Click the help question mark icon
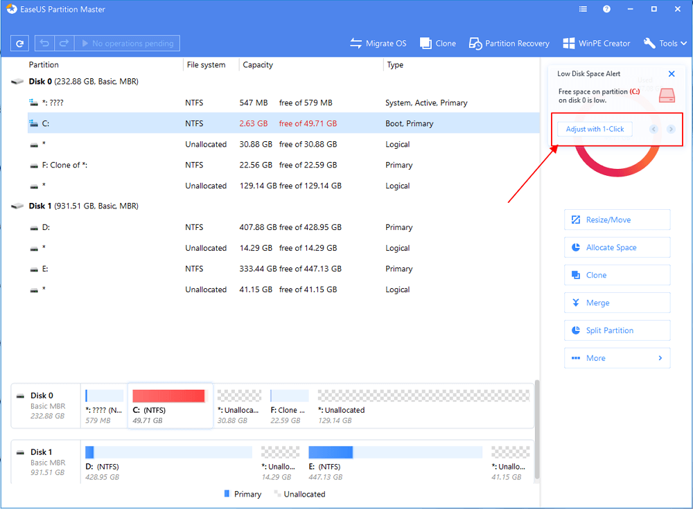This screenshot has height=509, width=693. pos(607,9)
